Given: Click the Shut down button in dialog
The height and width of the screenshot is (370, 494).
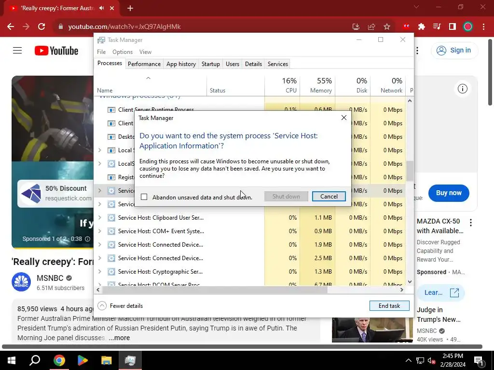Looking at the screenshot, I should tap(286, 197).
